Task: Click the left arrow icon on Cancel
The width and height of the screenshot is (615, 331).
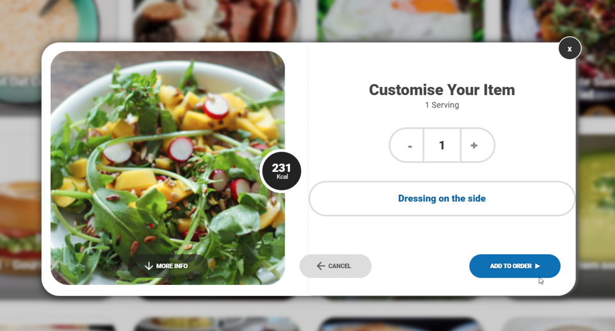Action: point(321,266)
